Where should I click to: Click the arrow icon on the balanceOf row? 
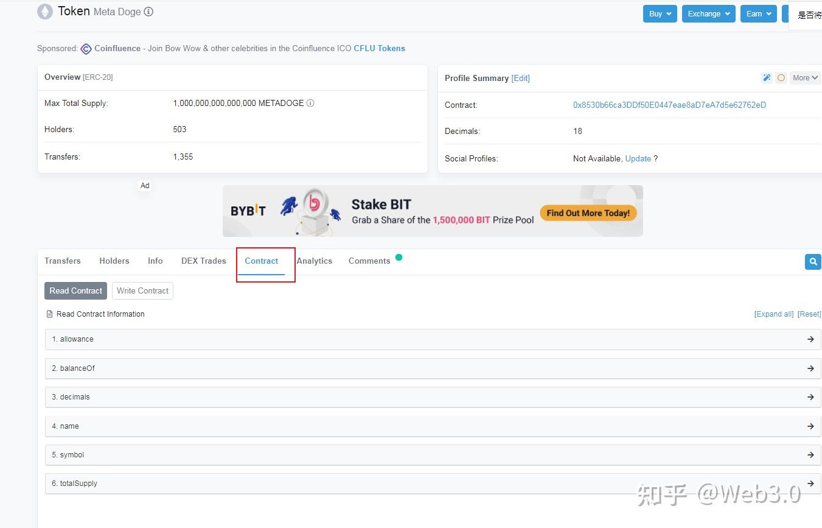(x=810, y=368)
